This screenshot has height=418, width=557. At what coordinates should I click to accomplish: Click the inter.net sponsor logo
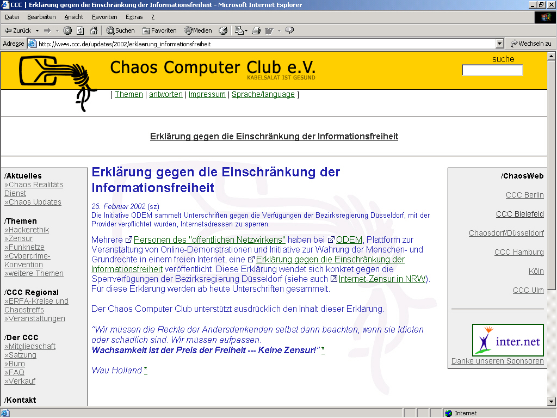tap(508, 340)
